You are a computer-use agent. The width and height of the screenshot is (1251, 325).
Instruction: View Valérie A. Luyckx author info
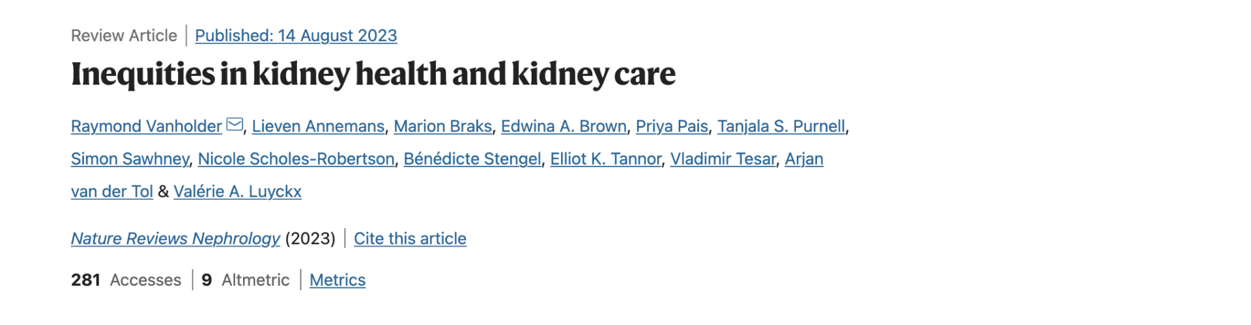pos(237,191)
